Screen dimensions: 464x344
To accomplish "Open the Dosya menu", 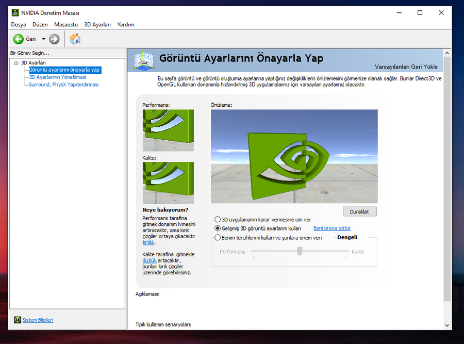I will point(19,25).
